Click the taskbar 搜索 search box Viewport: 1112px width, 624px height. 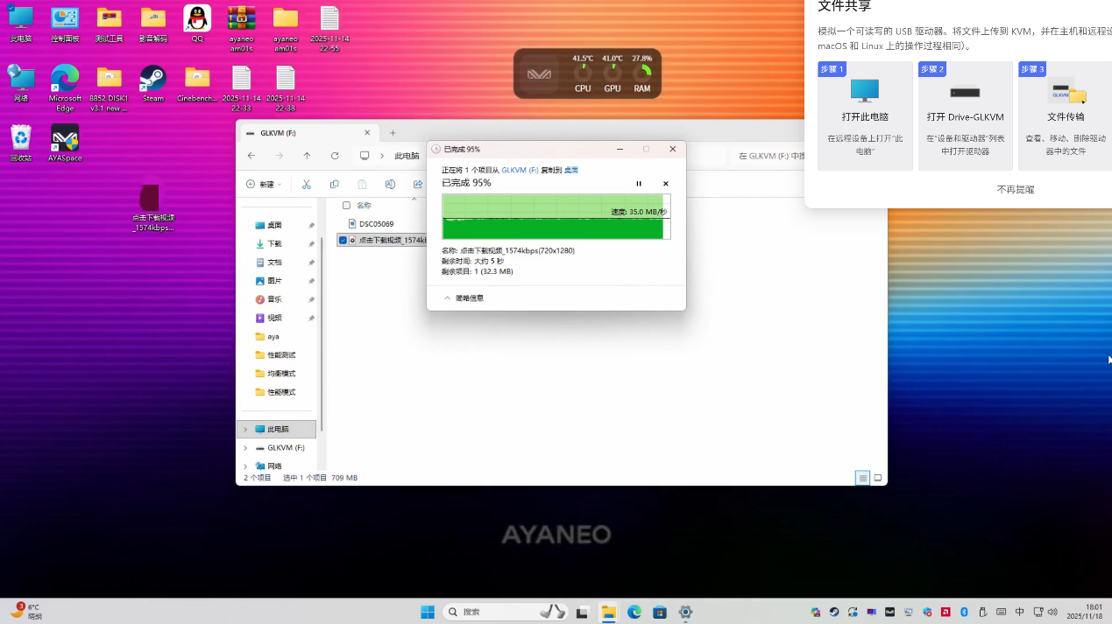pyautogui.click(x=495, y=612)
